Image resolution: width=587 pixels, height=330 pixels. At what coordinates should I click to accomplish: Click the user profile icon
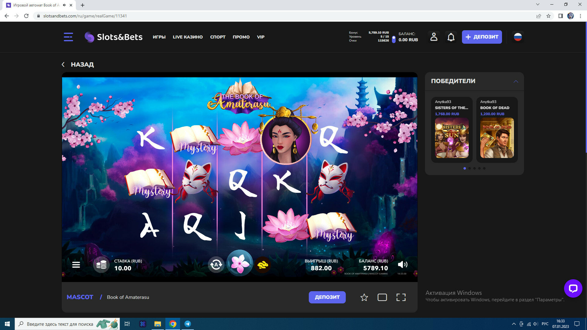pos(434,37)
